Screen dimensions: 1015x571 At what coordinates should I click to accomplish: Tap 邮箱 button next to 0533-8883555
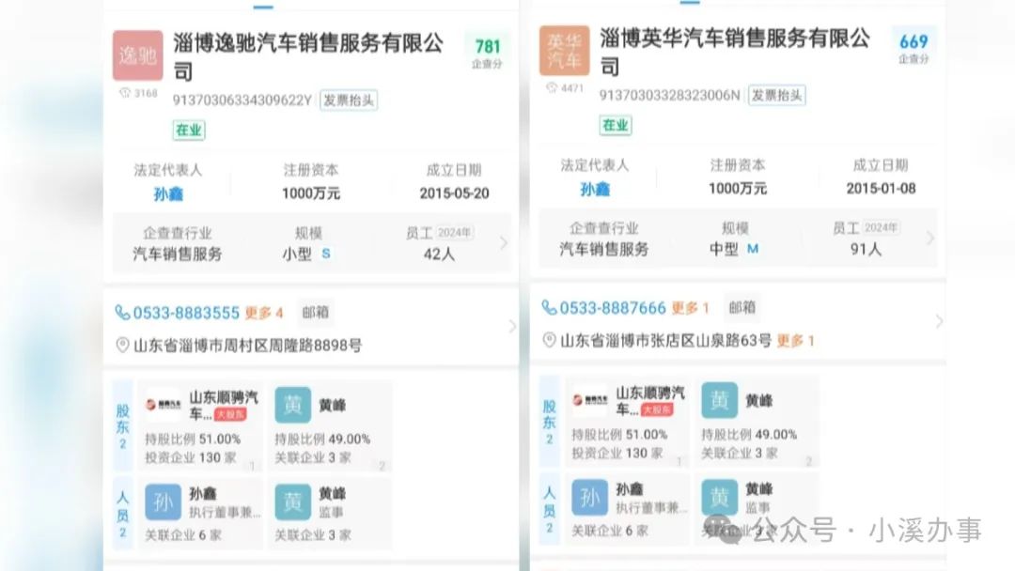315,313
